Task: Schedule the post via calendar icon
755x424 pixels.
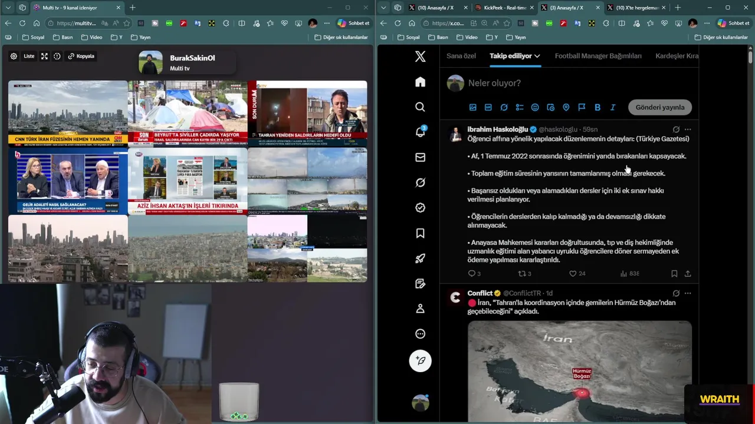Action: (550, 107)
